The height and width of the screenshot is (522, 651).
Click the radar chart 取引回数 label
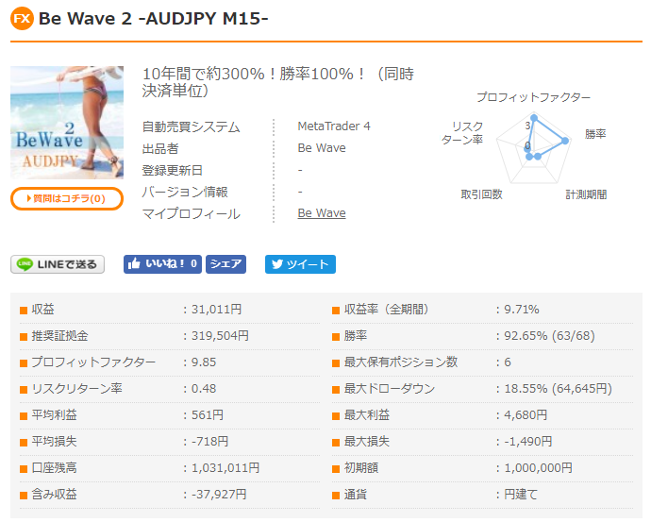click(x=481, y=194)
